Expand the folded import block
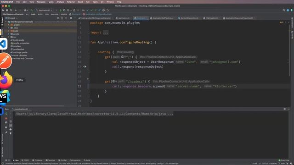Screen dimensions: 294x165 [106, 33]
